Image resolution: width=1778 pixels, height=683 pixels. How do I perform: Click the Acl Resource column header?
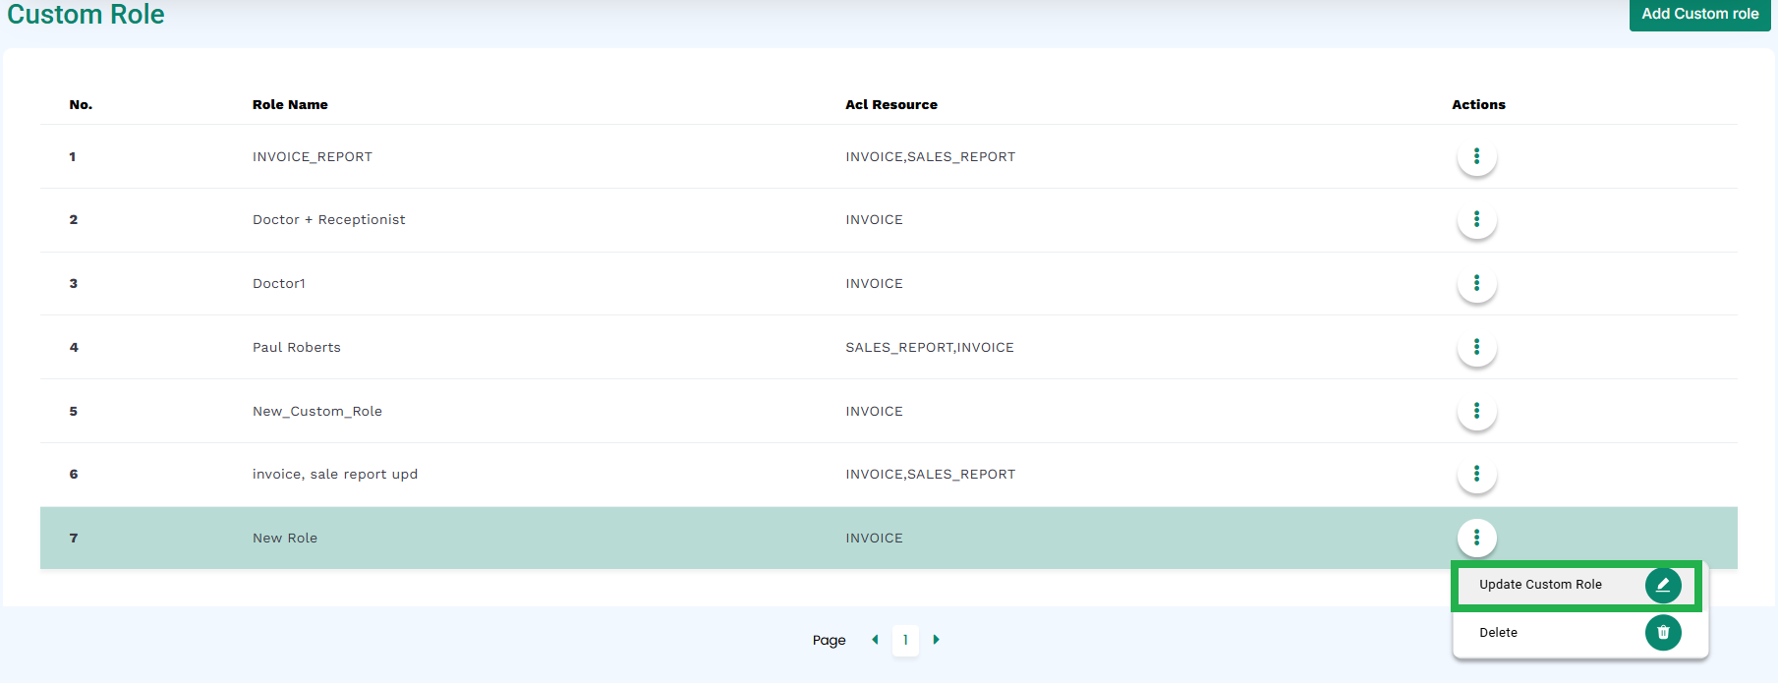891,104
